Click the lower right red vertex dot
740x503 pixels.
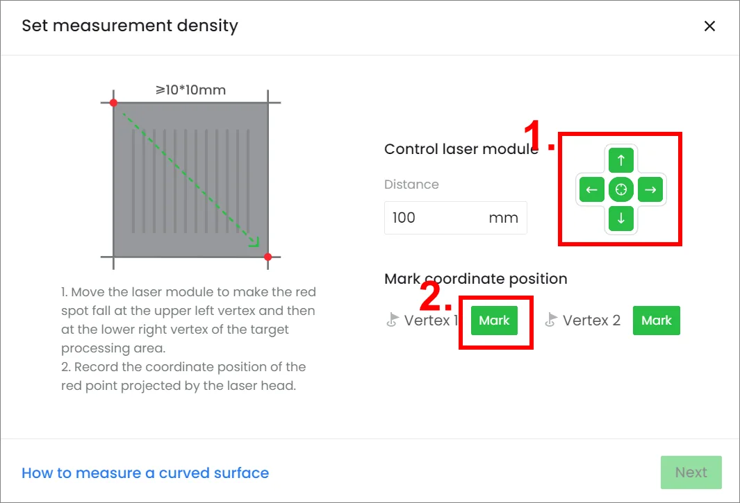[x=268, y=257]
